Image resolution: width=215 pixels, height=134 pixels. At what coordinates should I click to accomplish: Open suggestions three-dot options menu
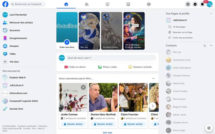153,78
